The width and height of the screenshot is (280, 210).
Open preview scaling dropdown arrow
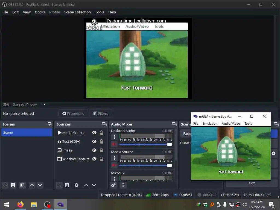coord(45,104)
